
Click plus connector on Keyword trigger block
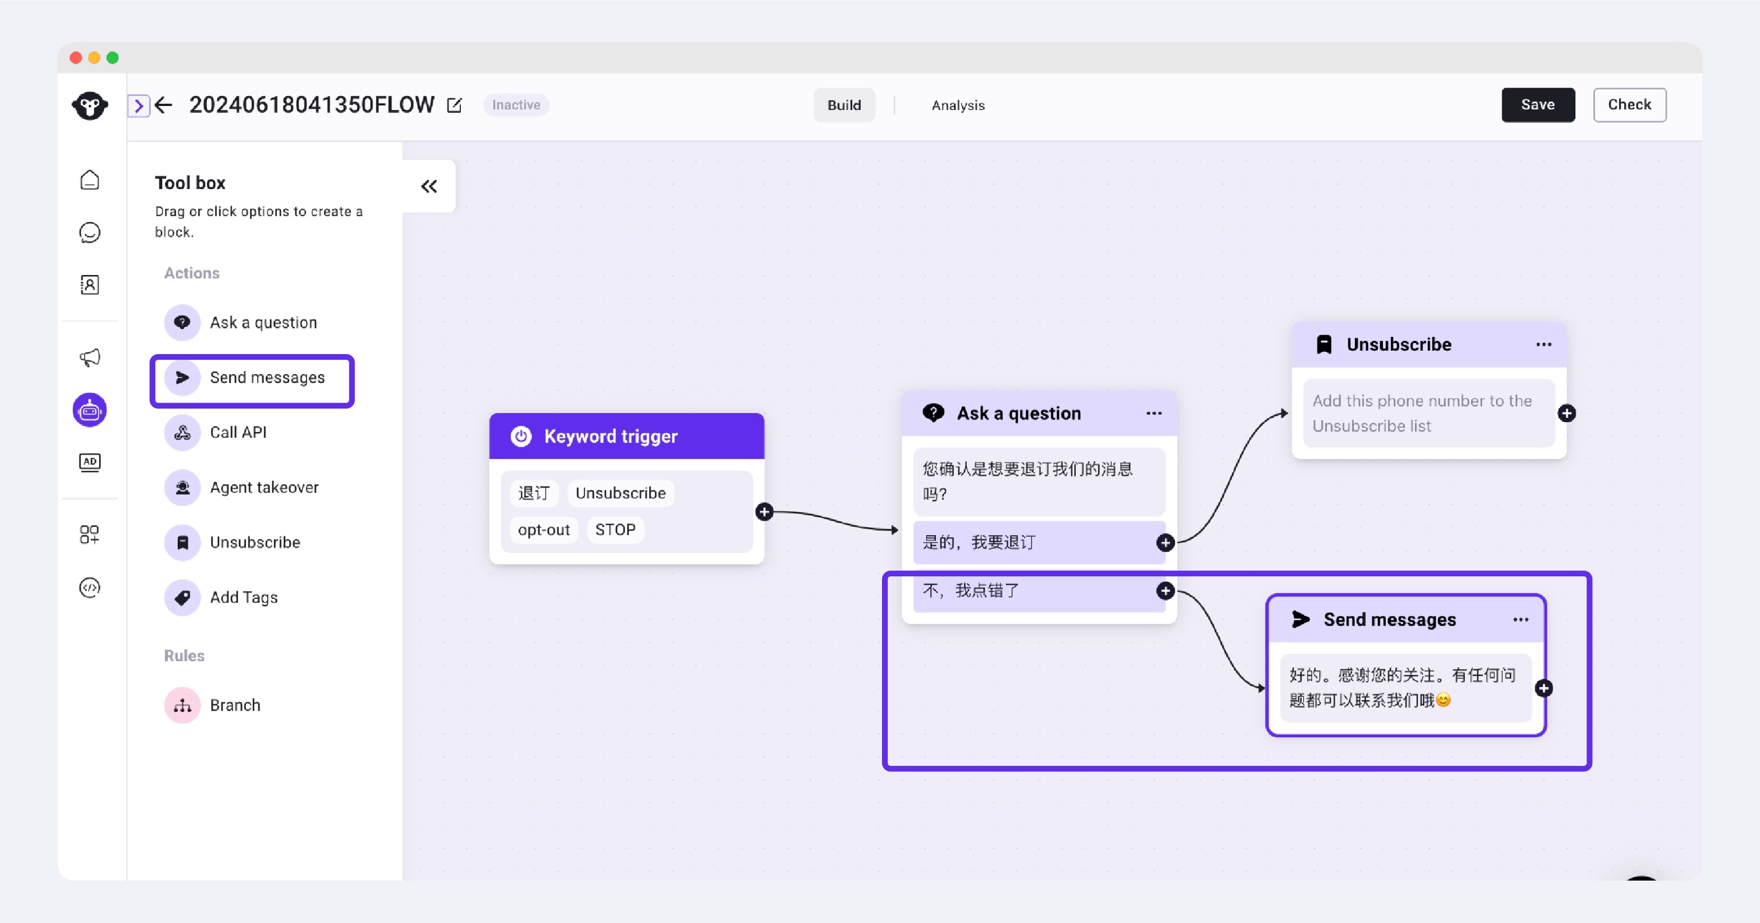click(765, 512)
